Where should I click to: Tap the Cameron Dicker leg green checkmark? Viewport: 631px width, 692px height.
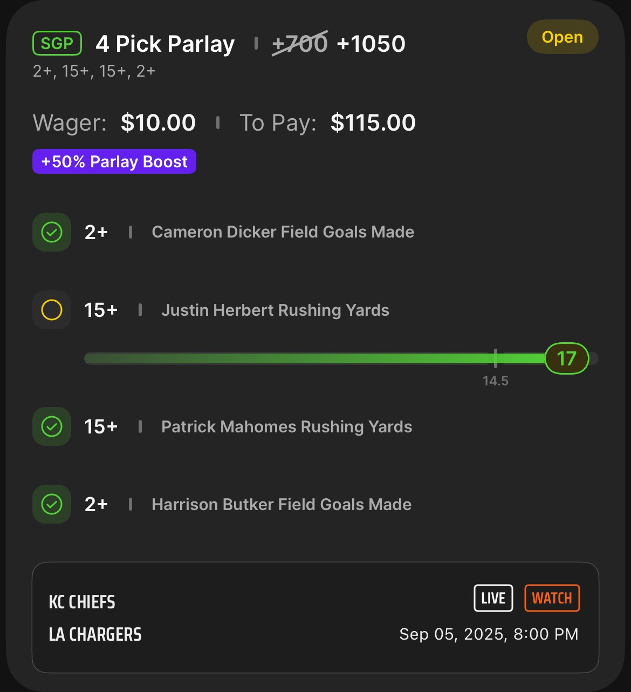tap(52, 232)
